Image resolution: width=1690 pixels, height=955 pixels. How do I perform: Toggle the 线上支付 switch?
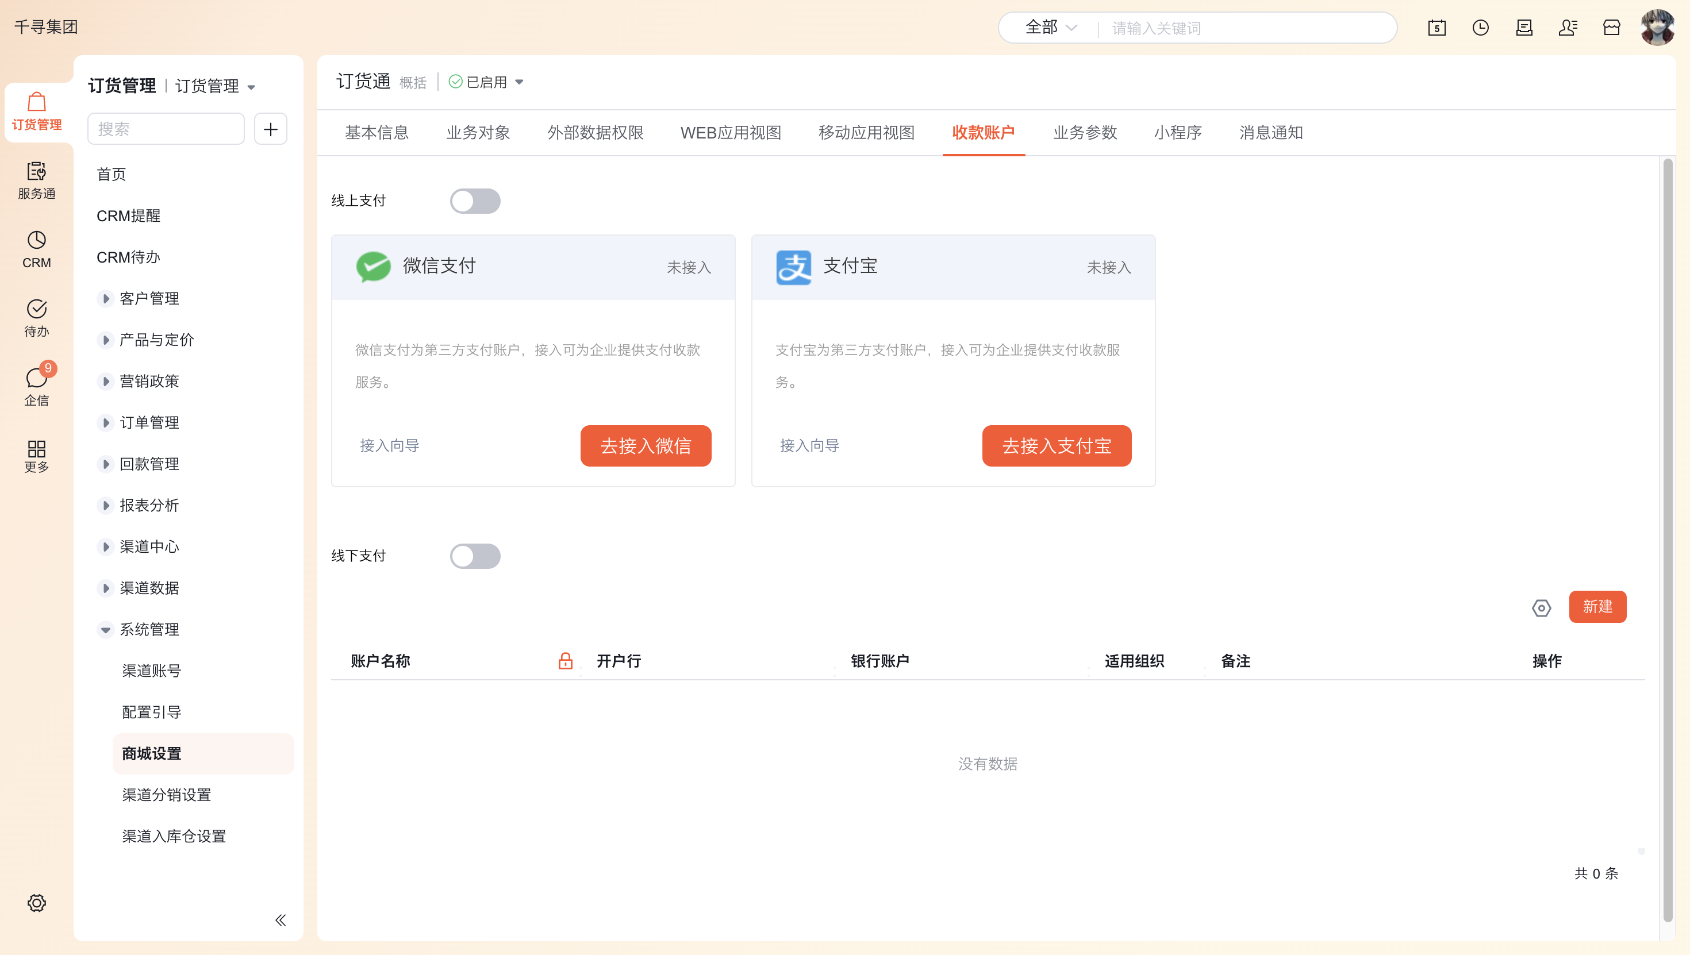coord(475,201)
